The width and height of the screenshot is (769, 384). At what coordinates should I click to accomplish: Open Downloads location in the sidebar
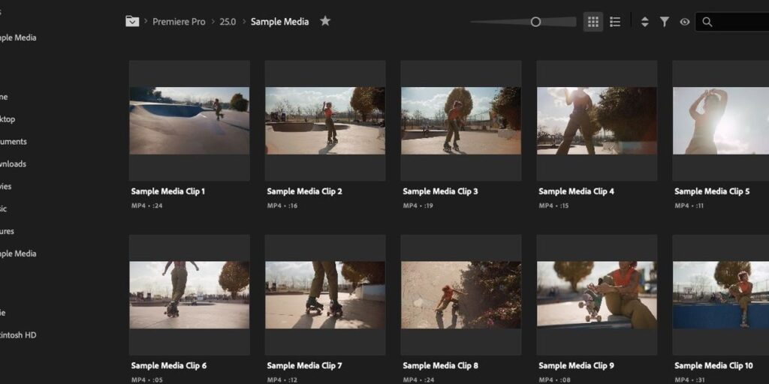[14, 164]
